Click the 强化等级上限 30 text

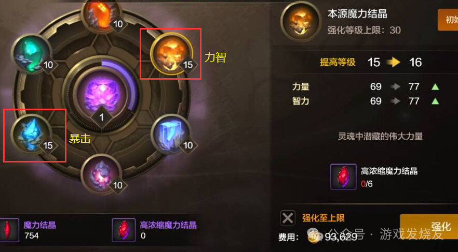(x=364, y=30)
